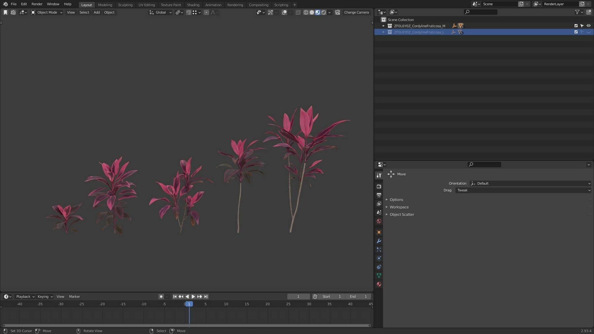Open the Scene properties tab

coord(379,212)
